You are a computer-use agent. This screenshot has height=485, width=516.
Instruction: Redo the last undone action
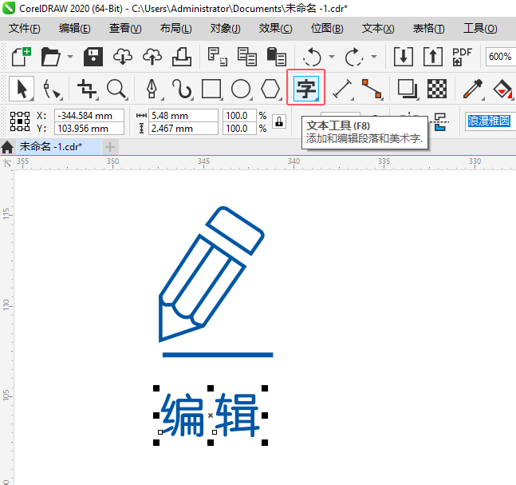coord(354,57)
